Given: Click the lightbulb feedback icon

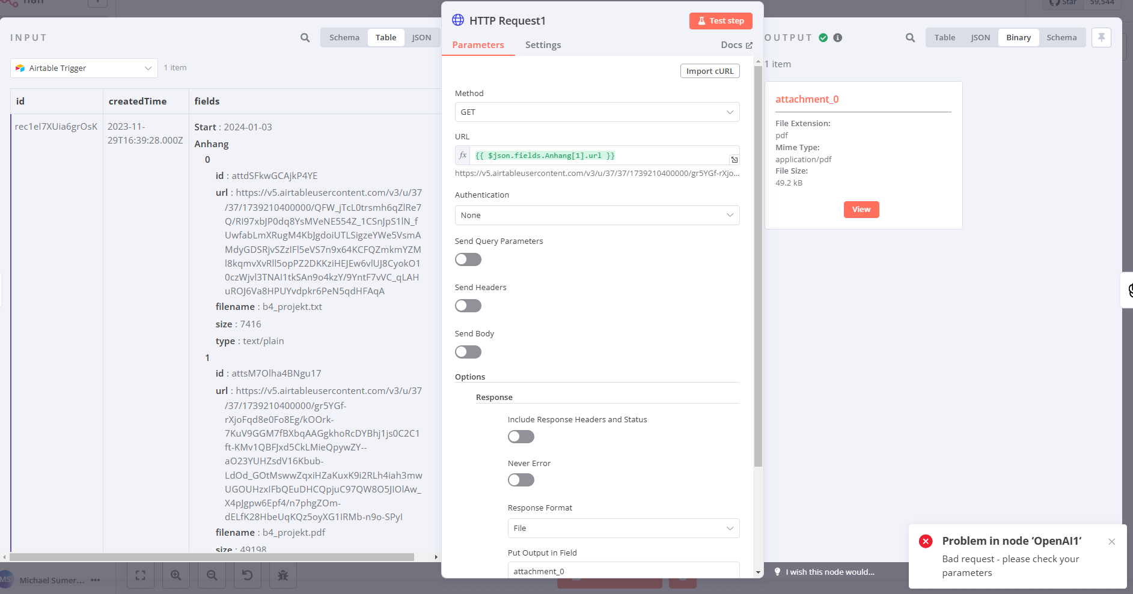Looking at the screenshot, I should (777, 572).
